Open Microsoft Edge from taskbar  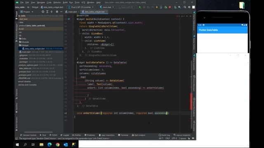pos(49,144)
